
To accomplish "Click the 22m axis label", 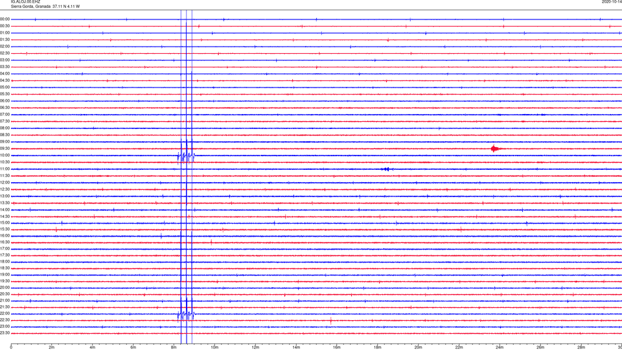I will coord(459,347).
